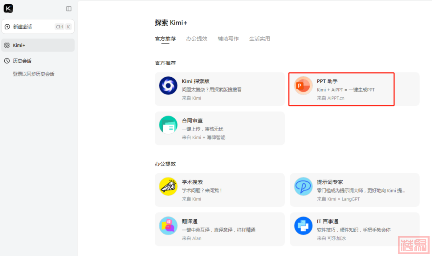
Task: Click 登录以同步历史会话 link
Action: 34,74
